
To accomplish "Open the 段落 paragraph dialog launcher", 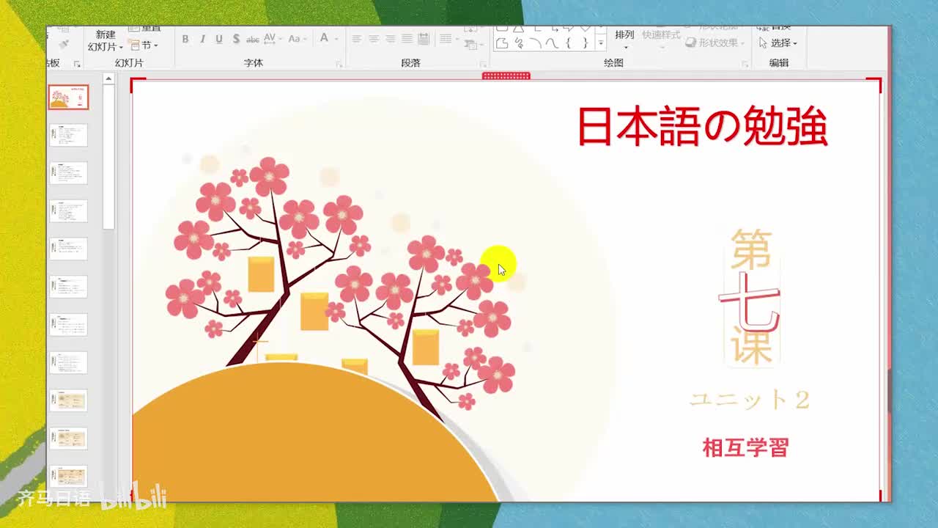I will click(483, 65).
